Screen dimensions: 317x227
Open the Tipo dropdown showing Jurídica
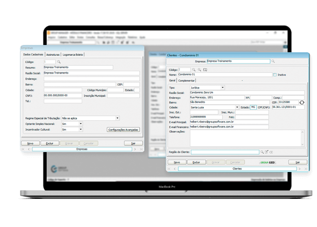coord(223,88)
